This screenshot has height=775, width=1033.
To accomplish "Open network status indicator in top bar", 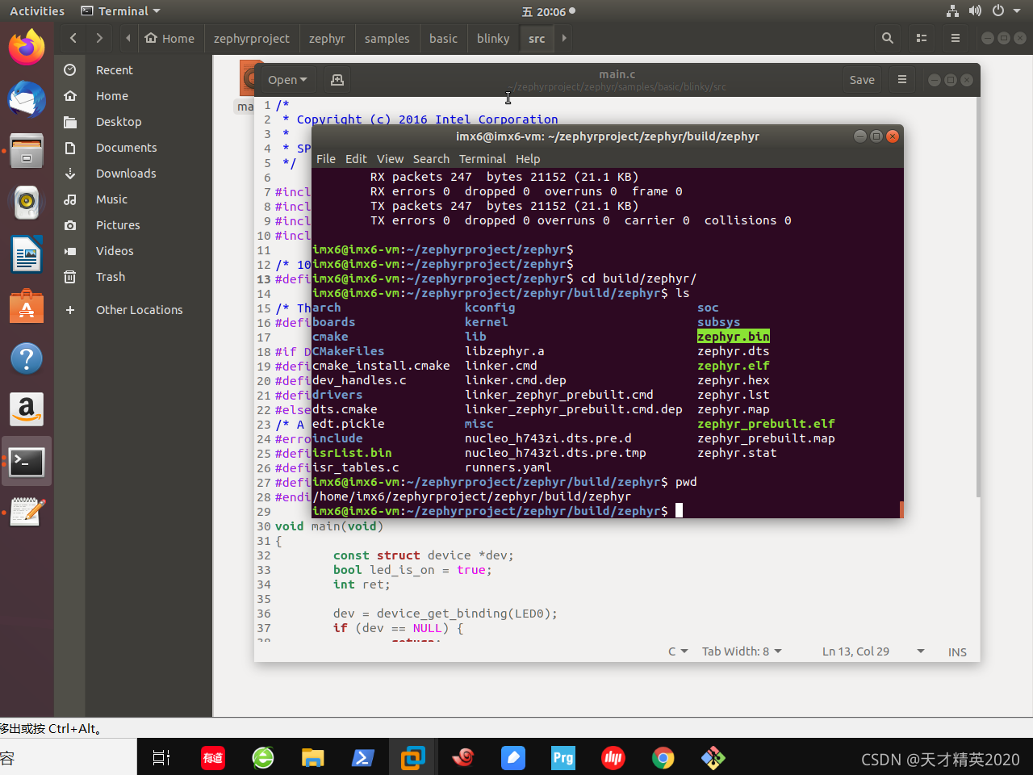I will pos(952,11).
